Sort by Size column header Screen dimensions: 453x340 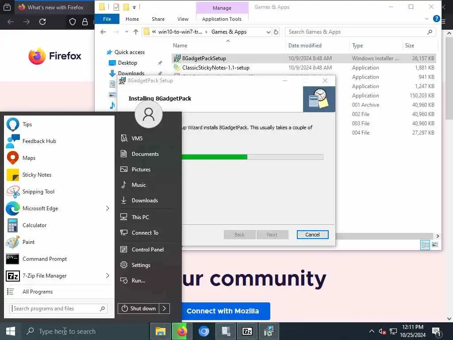(x=410, y=46)
